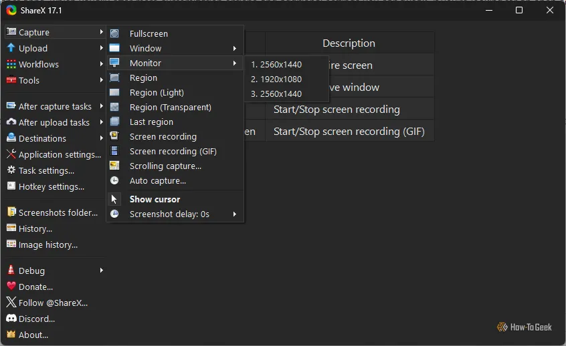Click the Donate heart icon
Image resolution: width=566 pixels, height=346 pixels.
point(11,287)
